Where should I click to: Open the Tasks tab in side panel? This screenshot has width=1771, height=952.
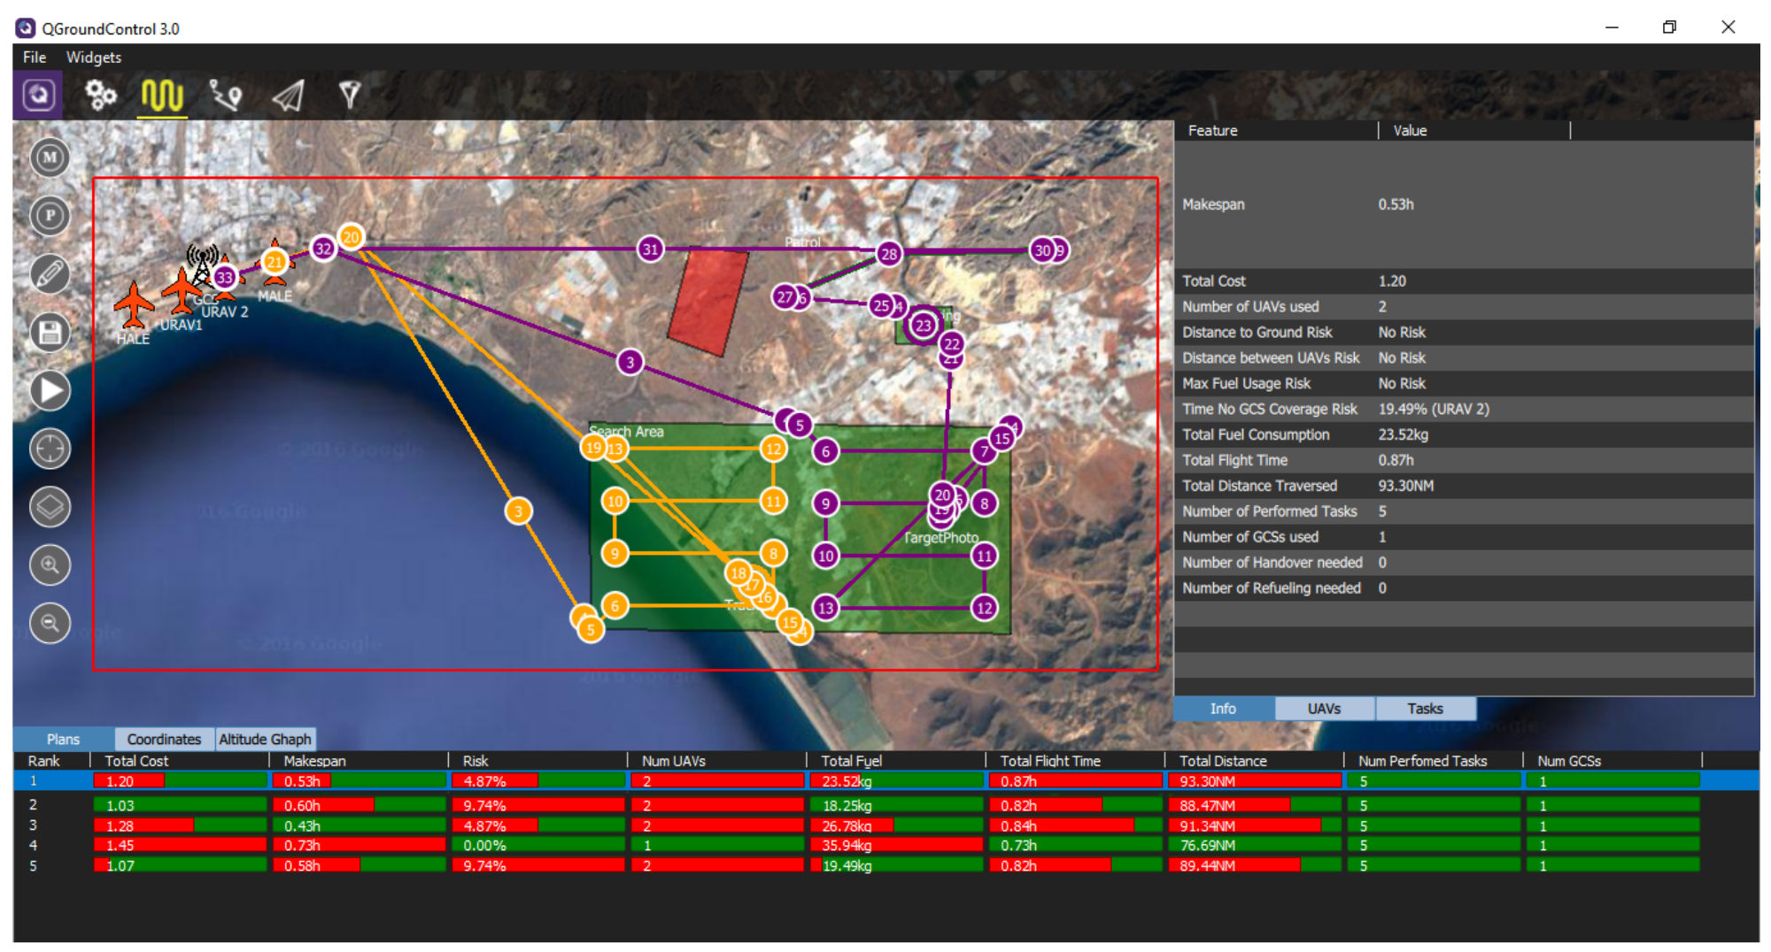pos(1425,709)
